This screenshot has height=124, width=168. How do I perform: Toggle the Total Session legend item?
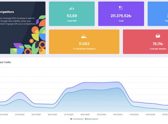(x=77, y=119)
